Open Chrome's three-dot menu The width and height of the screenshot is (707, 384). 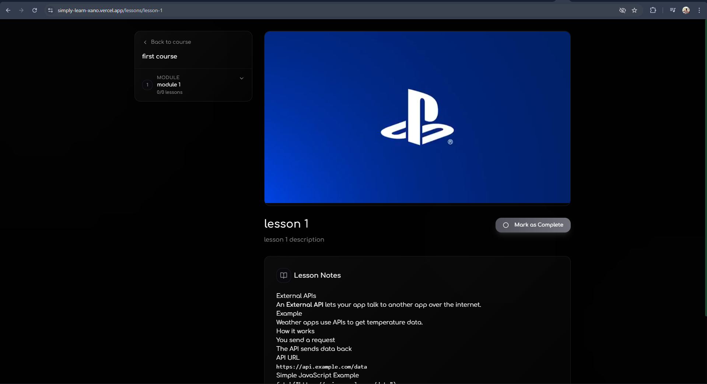click(699, 10)
